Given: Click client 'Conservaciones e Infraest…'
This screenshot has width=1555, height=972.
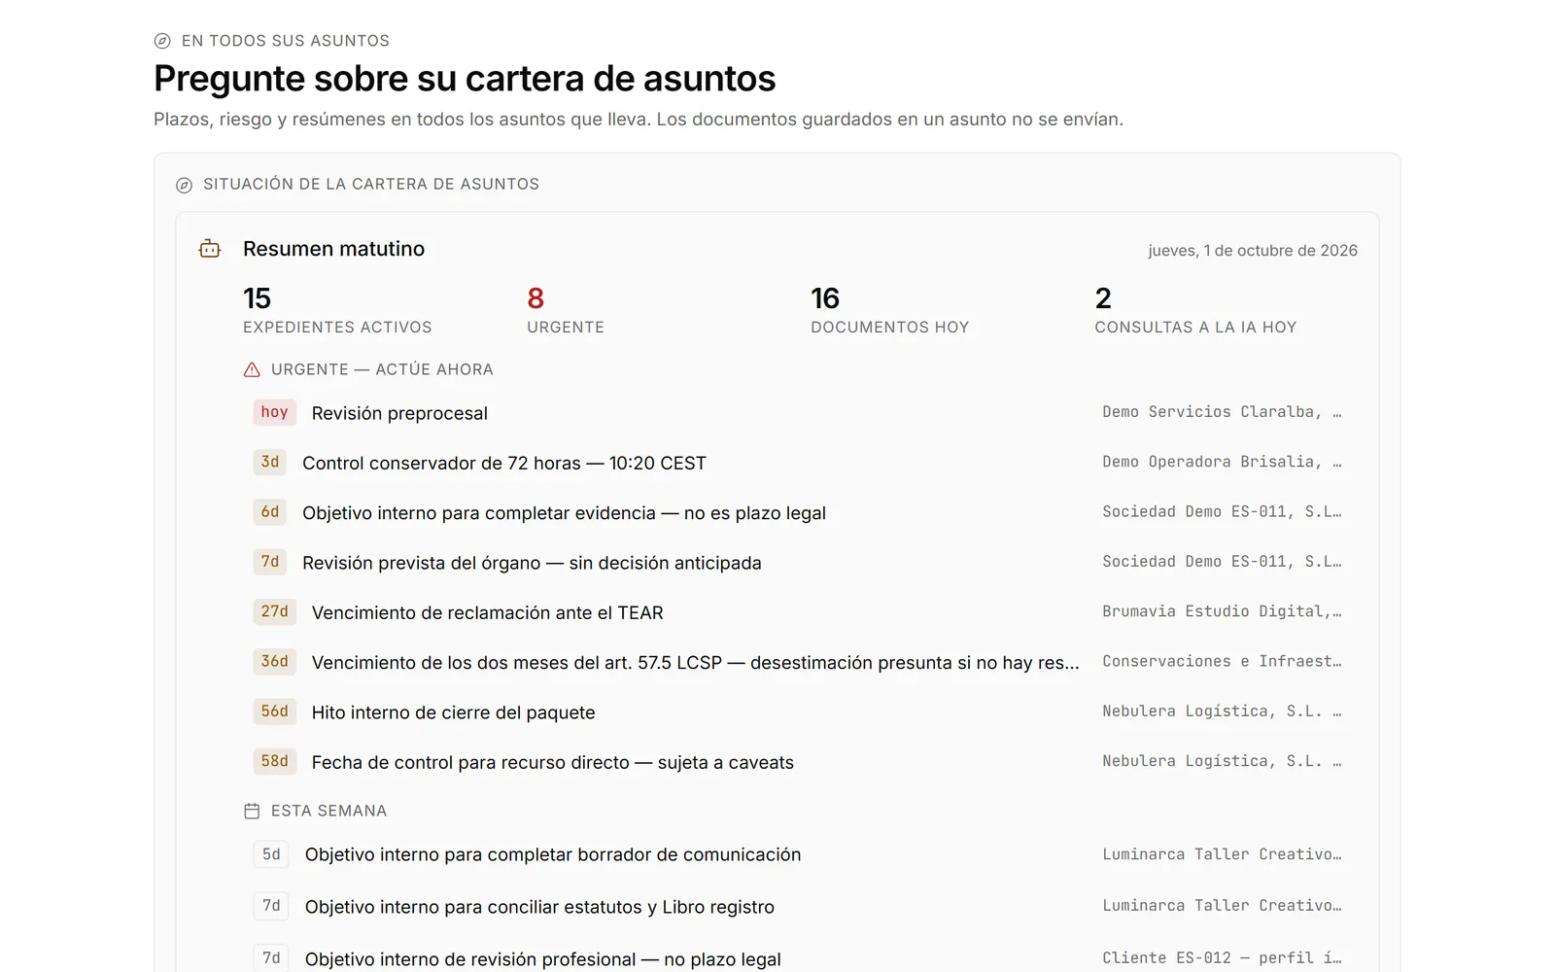Looking at the screenshot, I should [x=1222, y=661].
